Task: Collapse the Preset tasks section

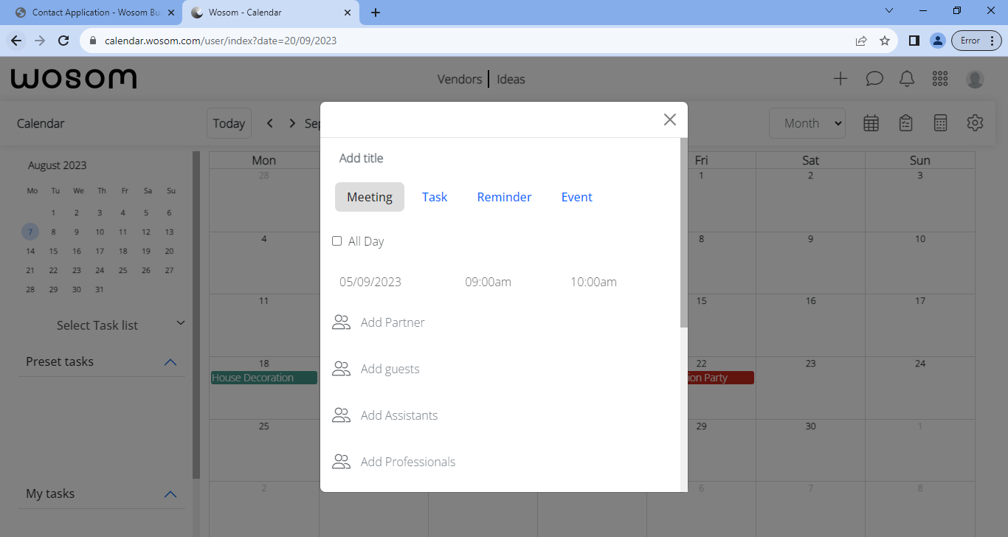Action: click(170, 361)
